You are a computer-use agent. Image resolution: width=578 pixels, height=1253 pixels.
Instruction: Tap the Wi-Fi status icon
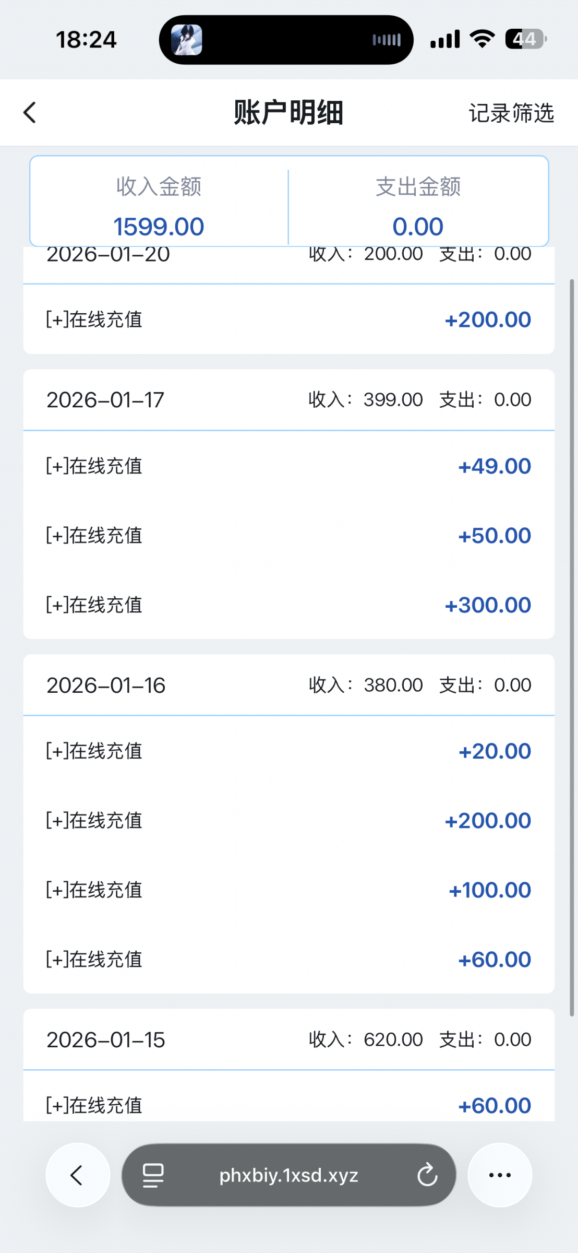click(482, 39)
